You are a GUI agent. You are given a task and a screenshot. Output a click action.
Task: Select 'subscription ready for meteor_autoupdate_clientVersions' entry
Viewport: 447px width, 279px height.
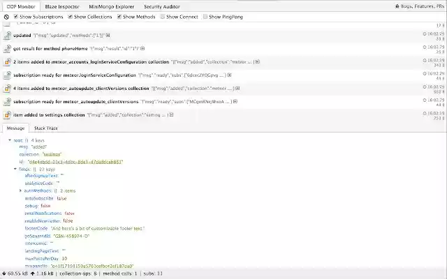click(x=223, y=102)
